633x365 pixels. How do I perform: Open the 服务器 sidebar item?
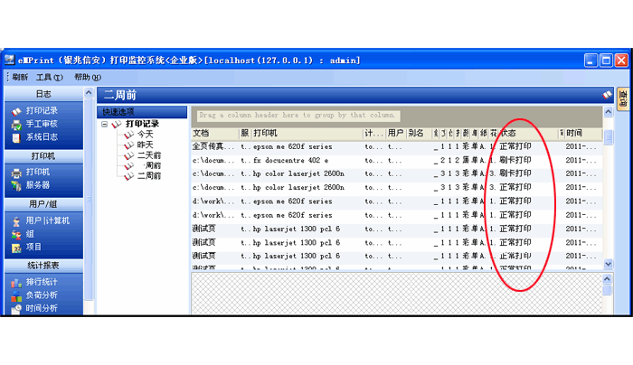[37, 184]
